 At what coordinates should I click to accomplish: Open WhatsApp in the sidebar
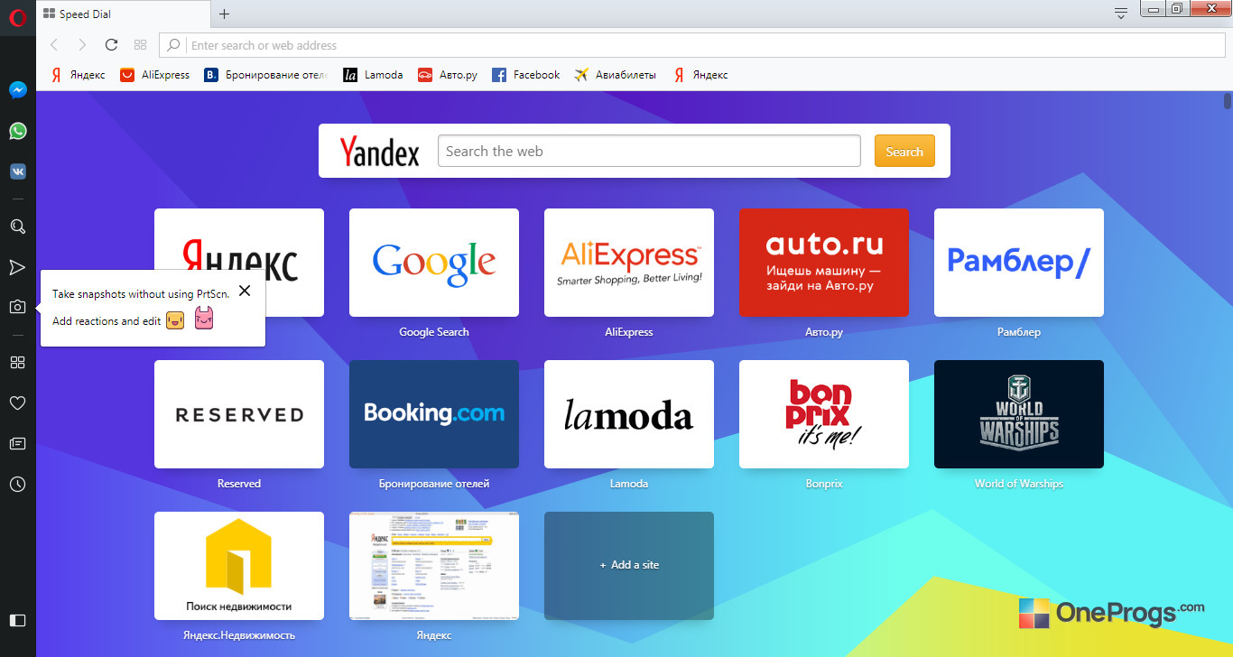point(17,131)
